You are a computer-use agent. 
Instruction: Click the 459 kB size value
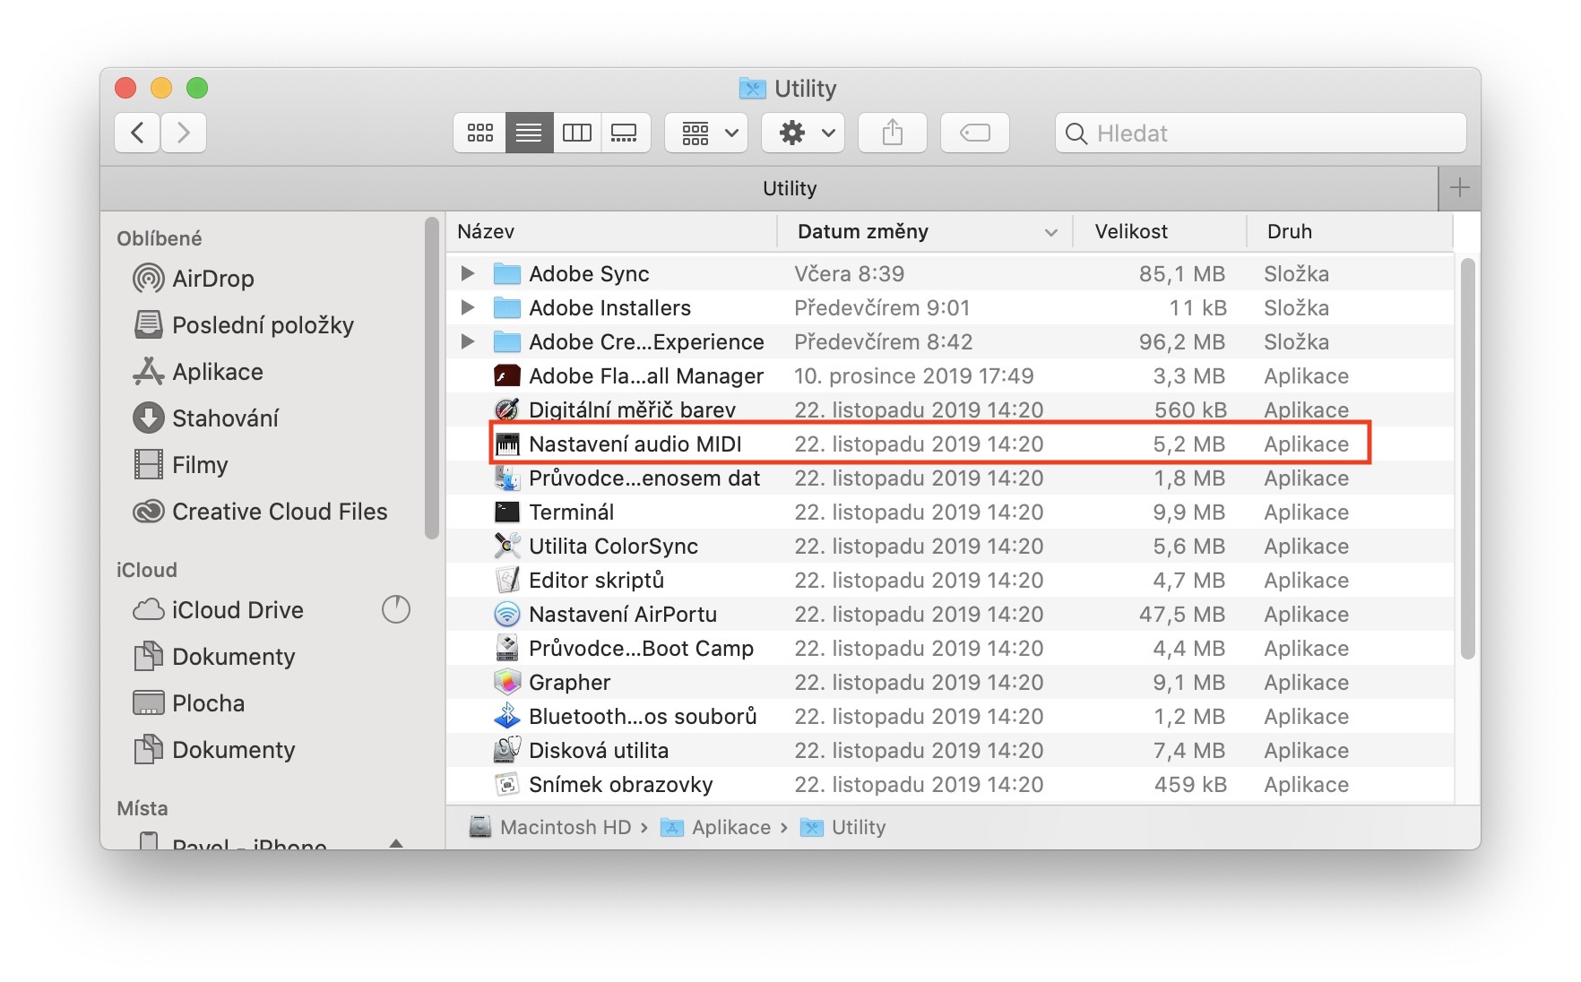point(1190,784)
